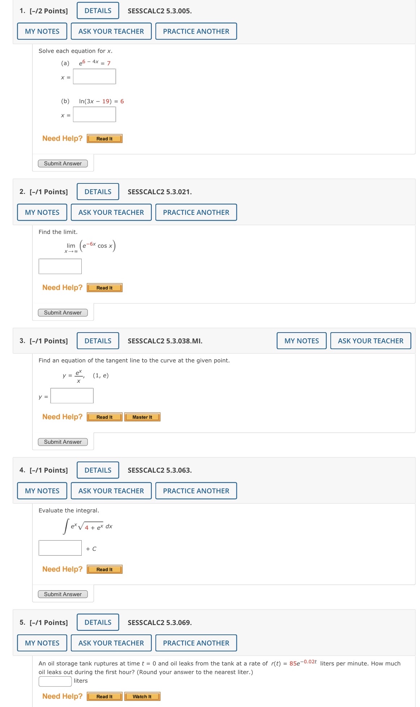Click the answer field for ln(3x-19)=6
Viewport: 420px width, 707px height.
(94, 114)
